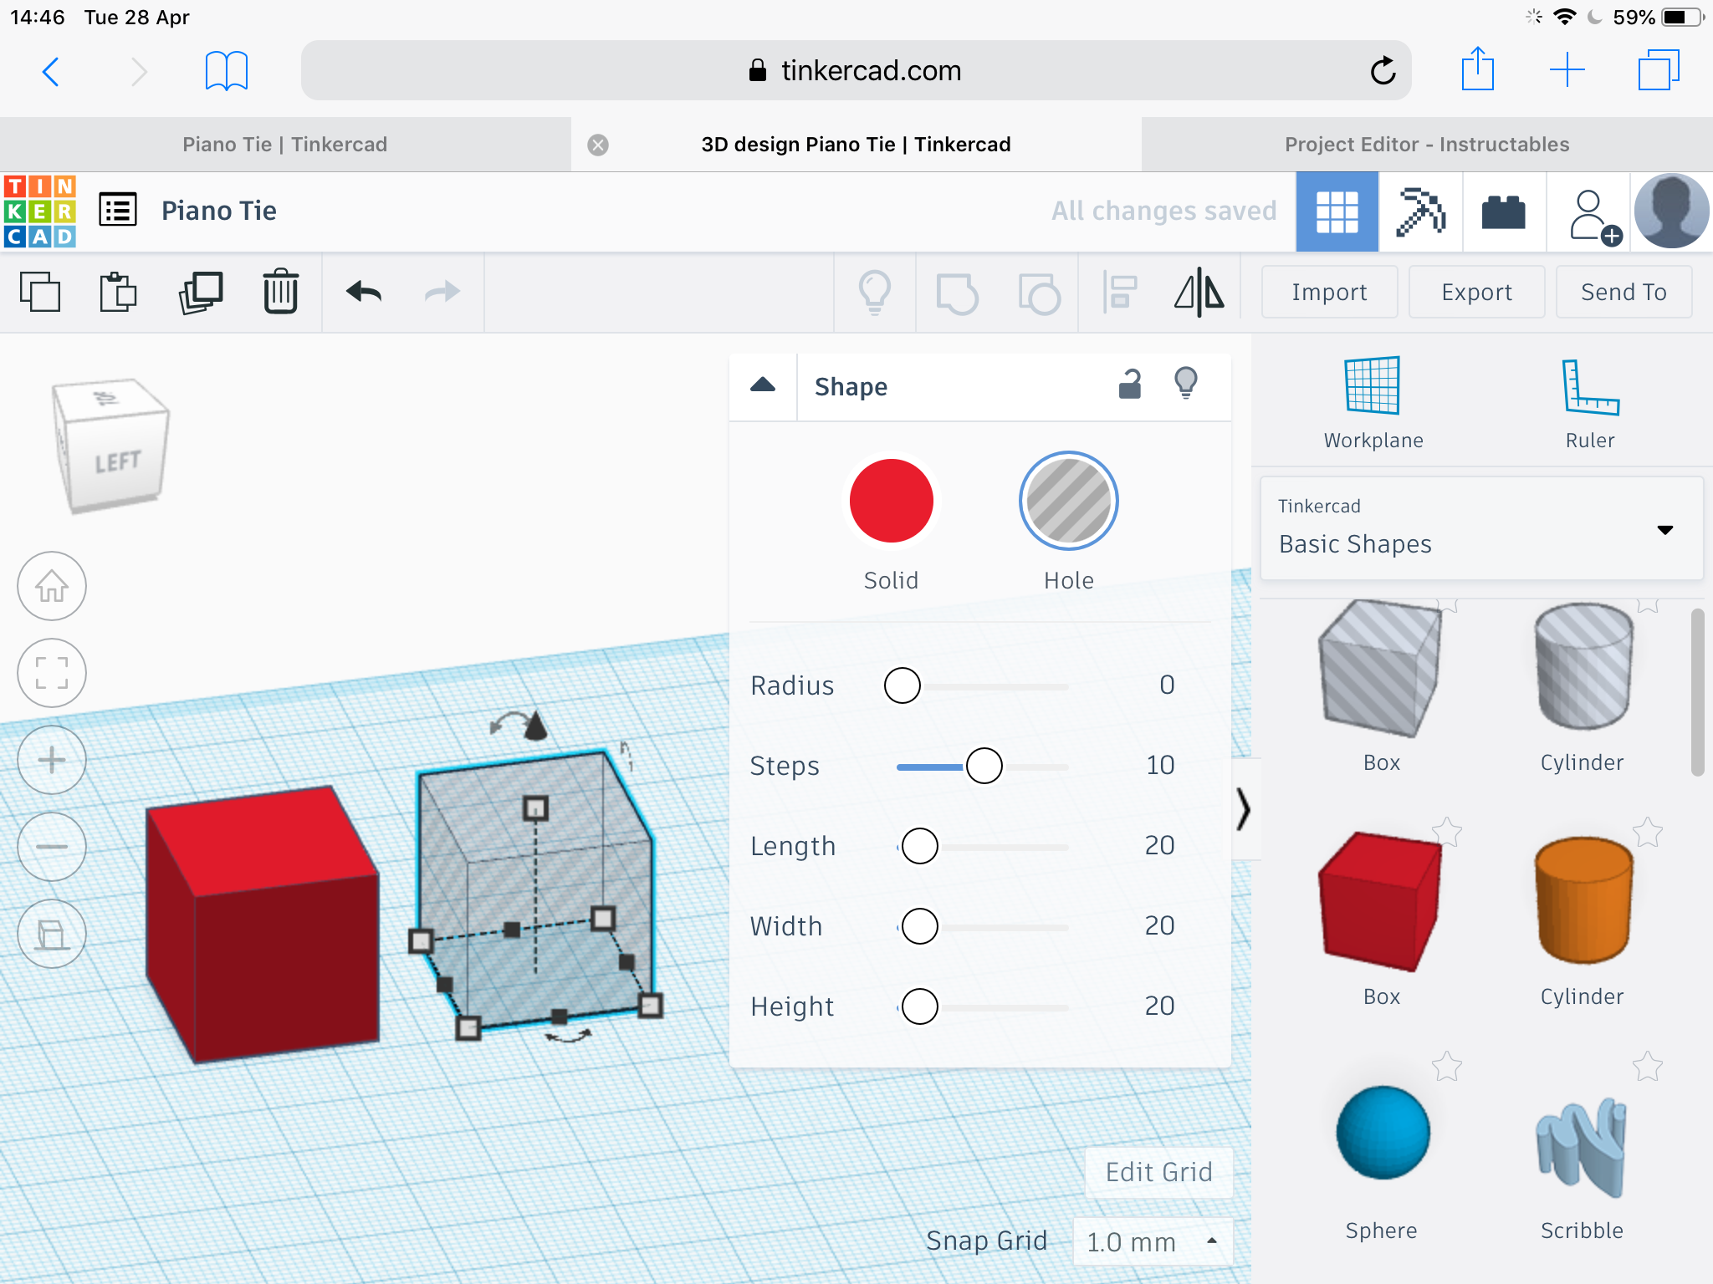Collapse the shapes sidebar chevron
Screen dimensions: 1713x1284
[1245, 809]
